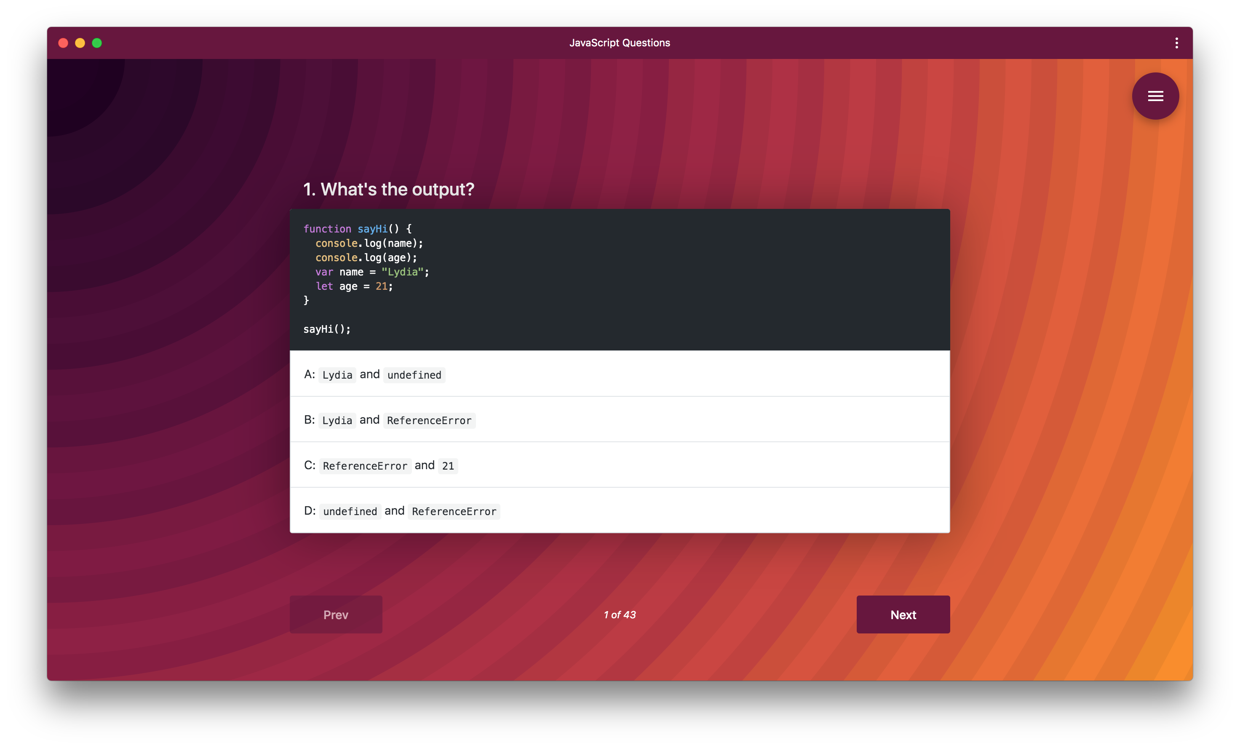Open the three-dot options menu
This screenshot has width=1240, height=748.
[1176, 43]
